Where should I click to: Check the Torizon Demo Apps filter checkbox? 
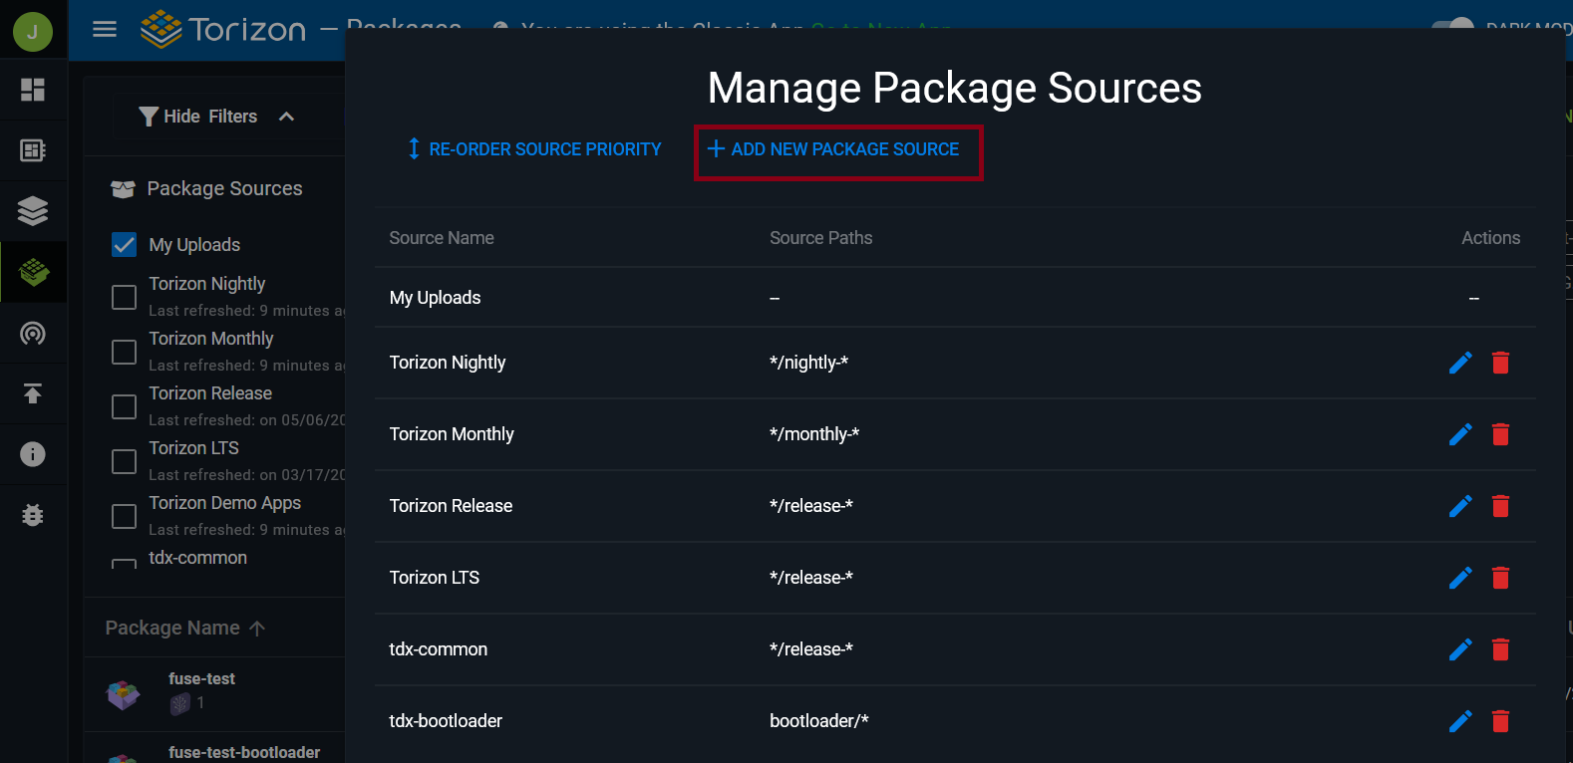pos(125,516)
